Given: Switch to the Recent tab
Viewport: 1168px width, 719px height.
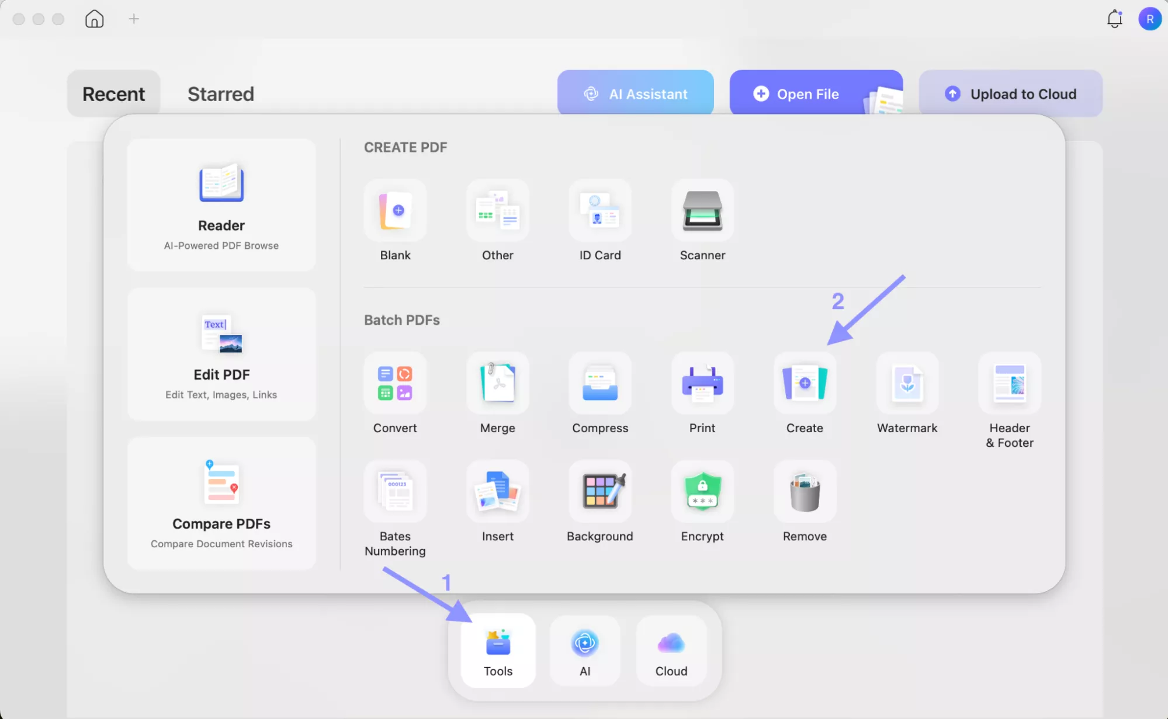Looking at the screenshot, I should tap(113, 93).
